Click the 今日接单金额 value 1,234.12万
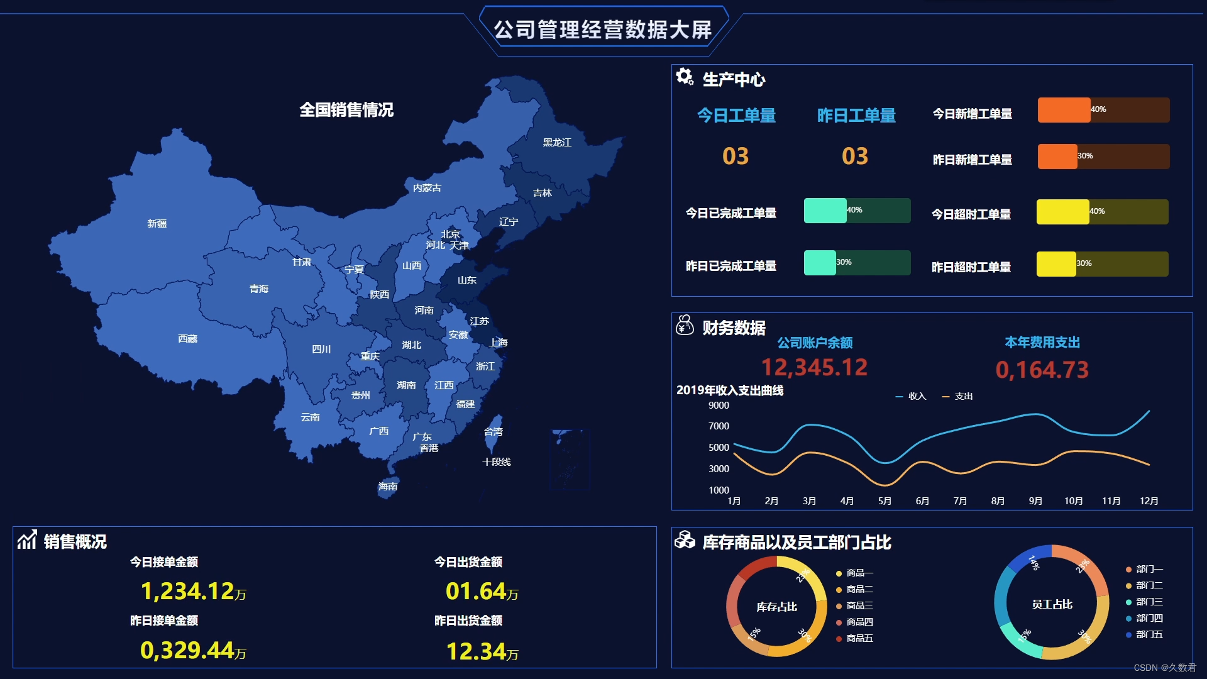 tap(193, 592)
